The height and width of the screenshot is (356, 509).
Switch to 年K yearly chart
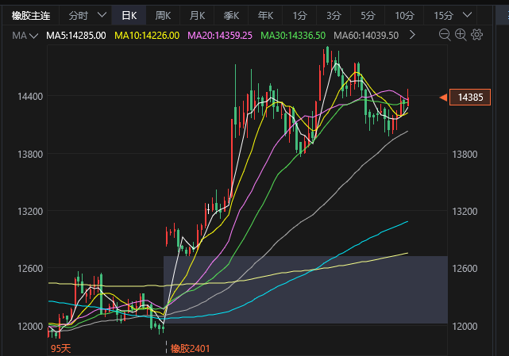coord(265,15)
